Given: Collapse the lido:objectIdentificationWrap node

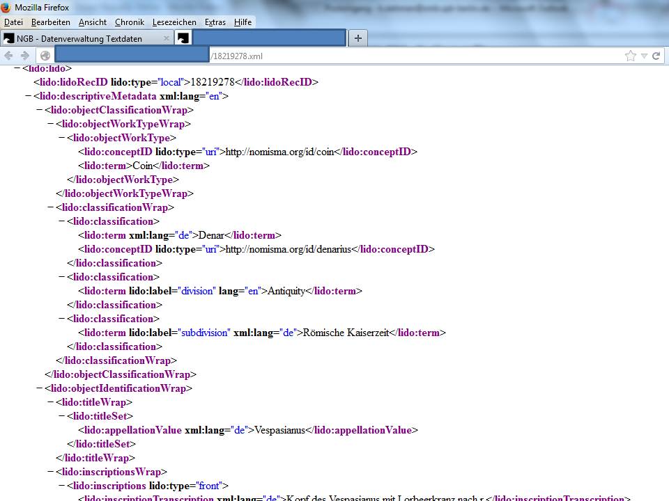Looking at the screenshot, I should click(39, 388).
